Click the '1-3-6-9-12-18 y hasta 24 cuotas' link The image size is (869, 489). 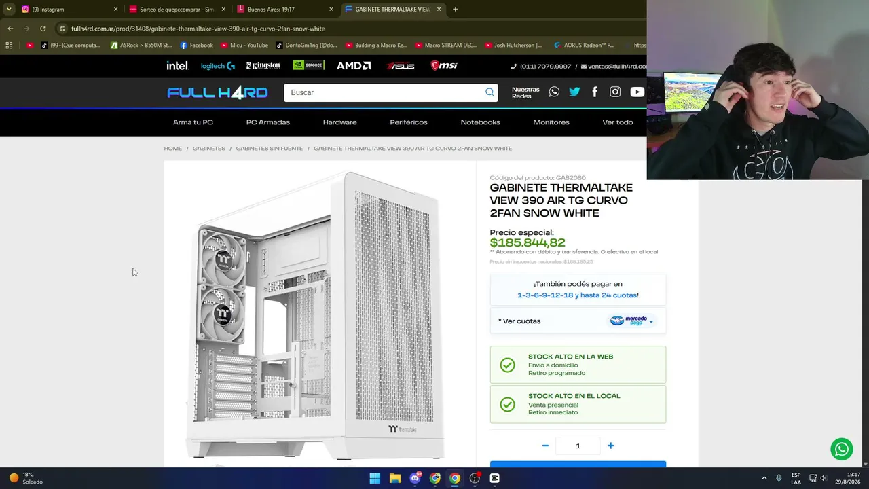click(x=577, y=295)
